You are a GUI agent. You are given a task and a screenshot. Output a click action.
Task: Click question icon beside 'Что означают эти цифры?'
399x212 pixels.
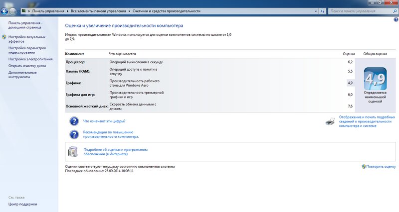click(74, 121)
